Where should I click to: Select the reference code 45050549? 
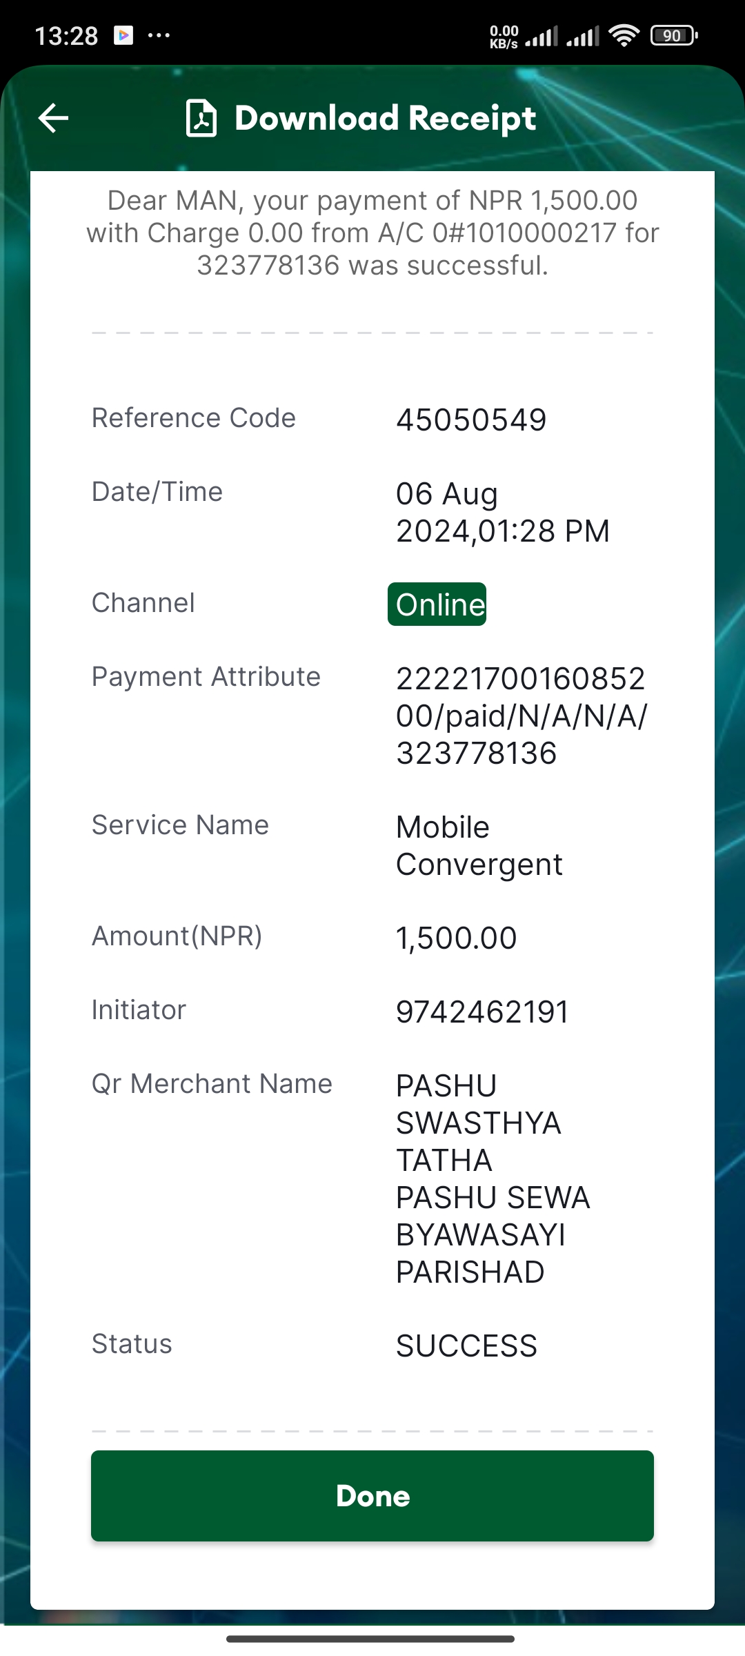tap(471, 420)
